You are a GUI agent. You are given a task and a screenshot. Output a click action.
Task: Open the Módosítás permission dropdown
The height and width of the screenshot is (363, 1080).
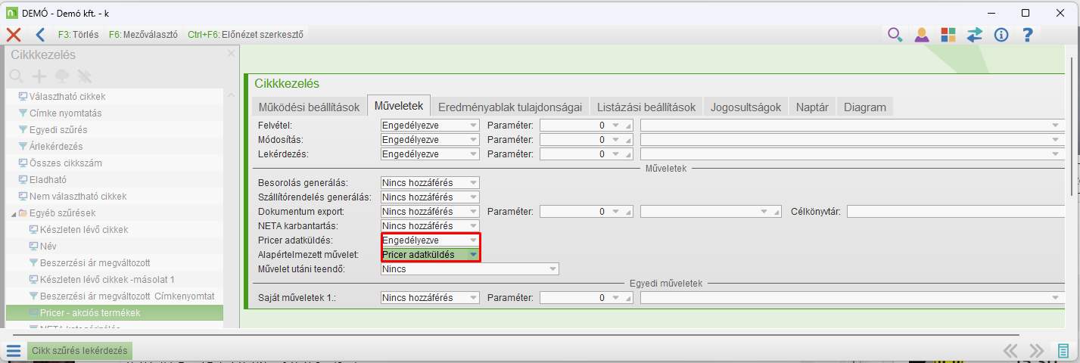click(x=430, y=140)
